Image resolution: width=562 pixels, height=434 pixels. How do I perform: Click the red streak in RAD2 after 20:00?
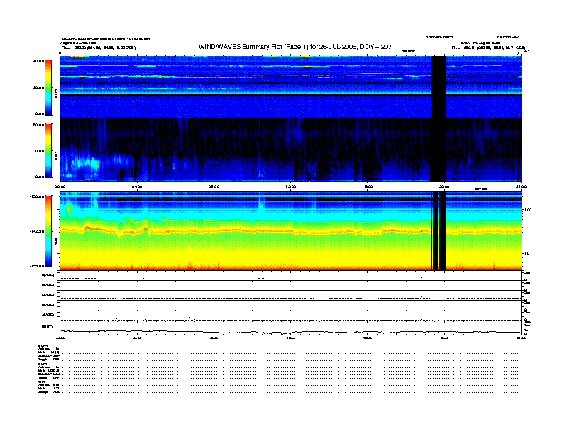pos(468,65)
